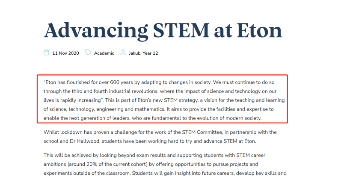
Task: Click the paragraph starting 'This will be achieved'
Action: pyautogui.click(x=165, y=164)
